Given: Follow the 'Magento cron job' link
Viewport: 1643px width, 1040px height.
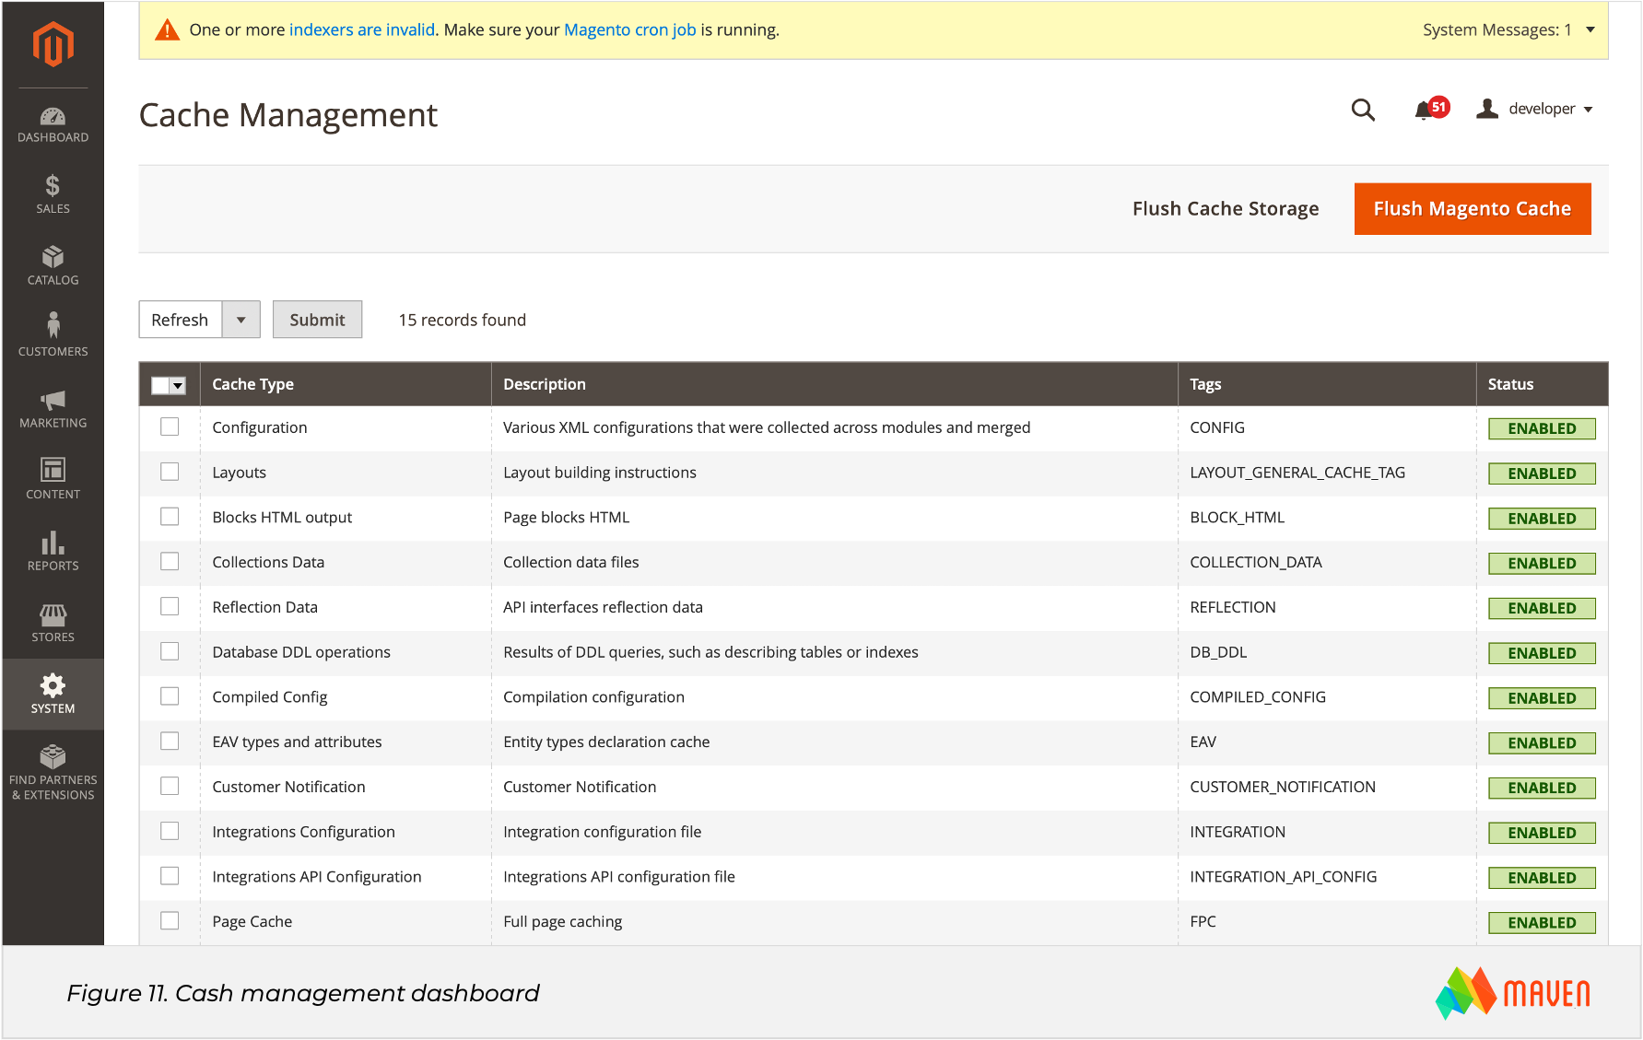Looking at the screenshot, I should click(x=629, y=29).
